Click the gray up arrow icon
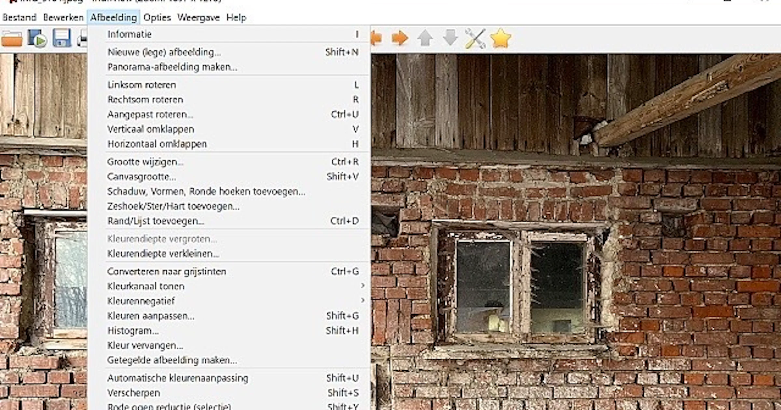The width and height of the screenshot is (781, 410). coord(425,38)
